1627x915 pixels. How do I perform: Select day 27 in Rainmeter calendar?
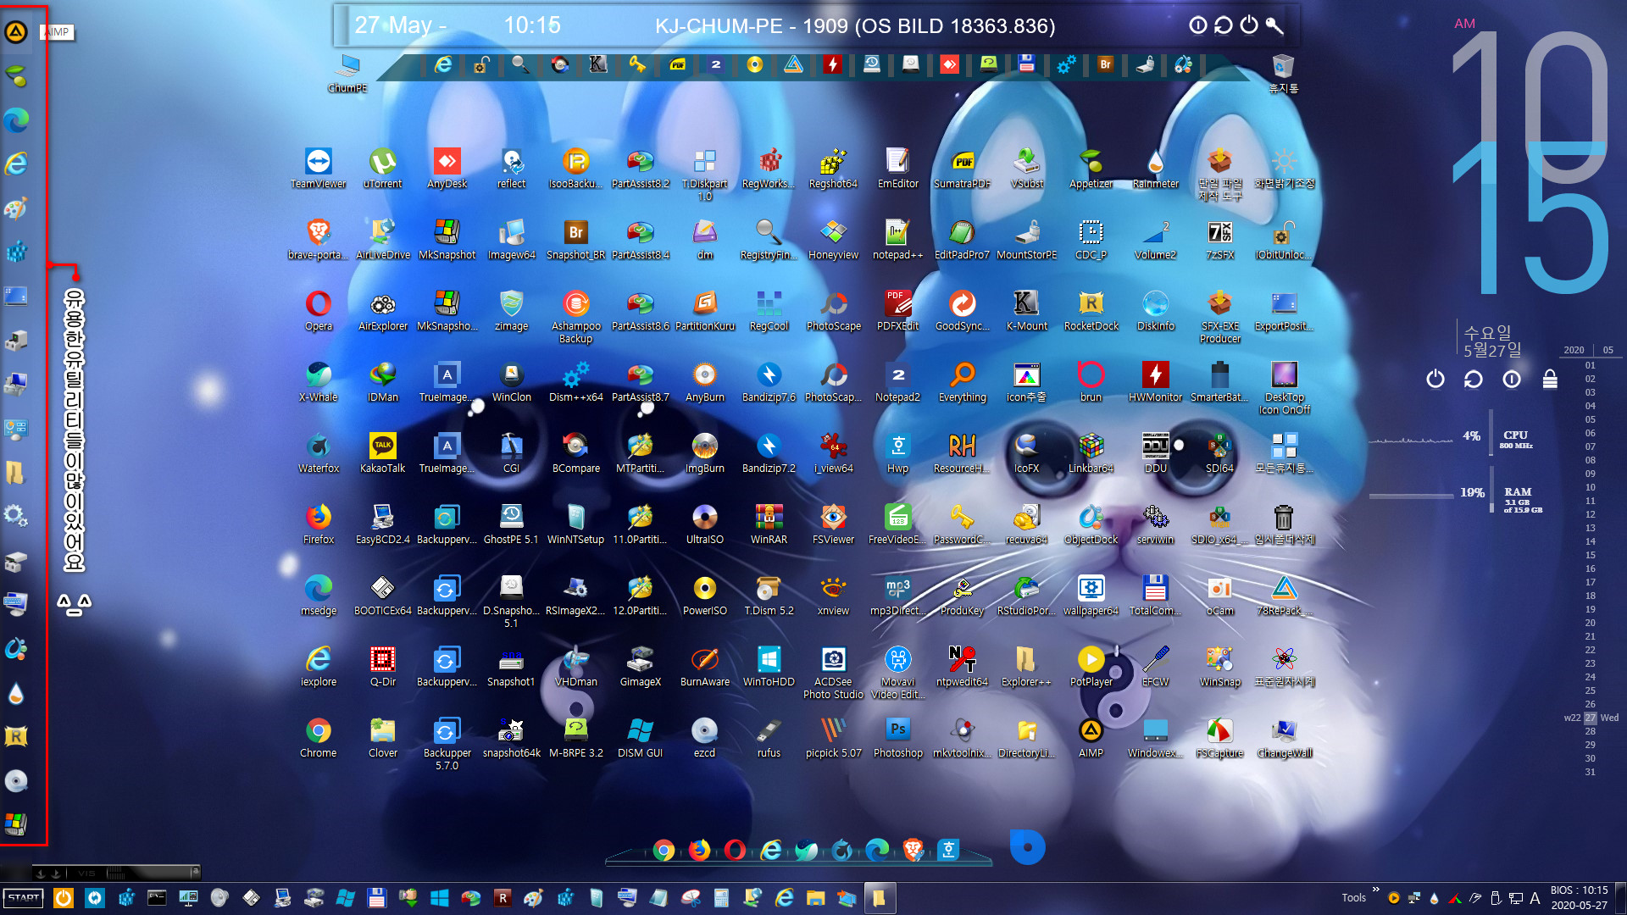[x=1590, y=718]
